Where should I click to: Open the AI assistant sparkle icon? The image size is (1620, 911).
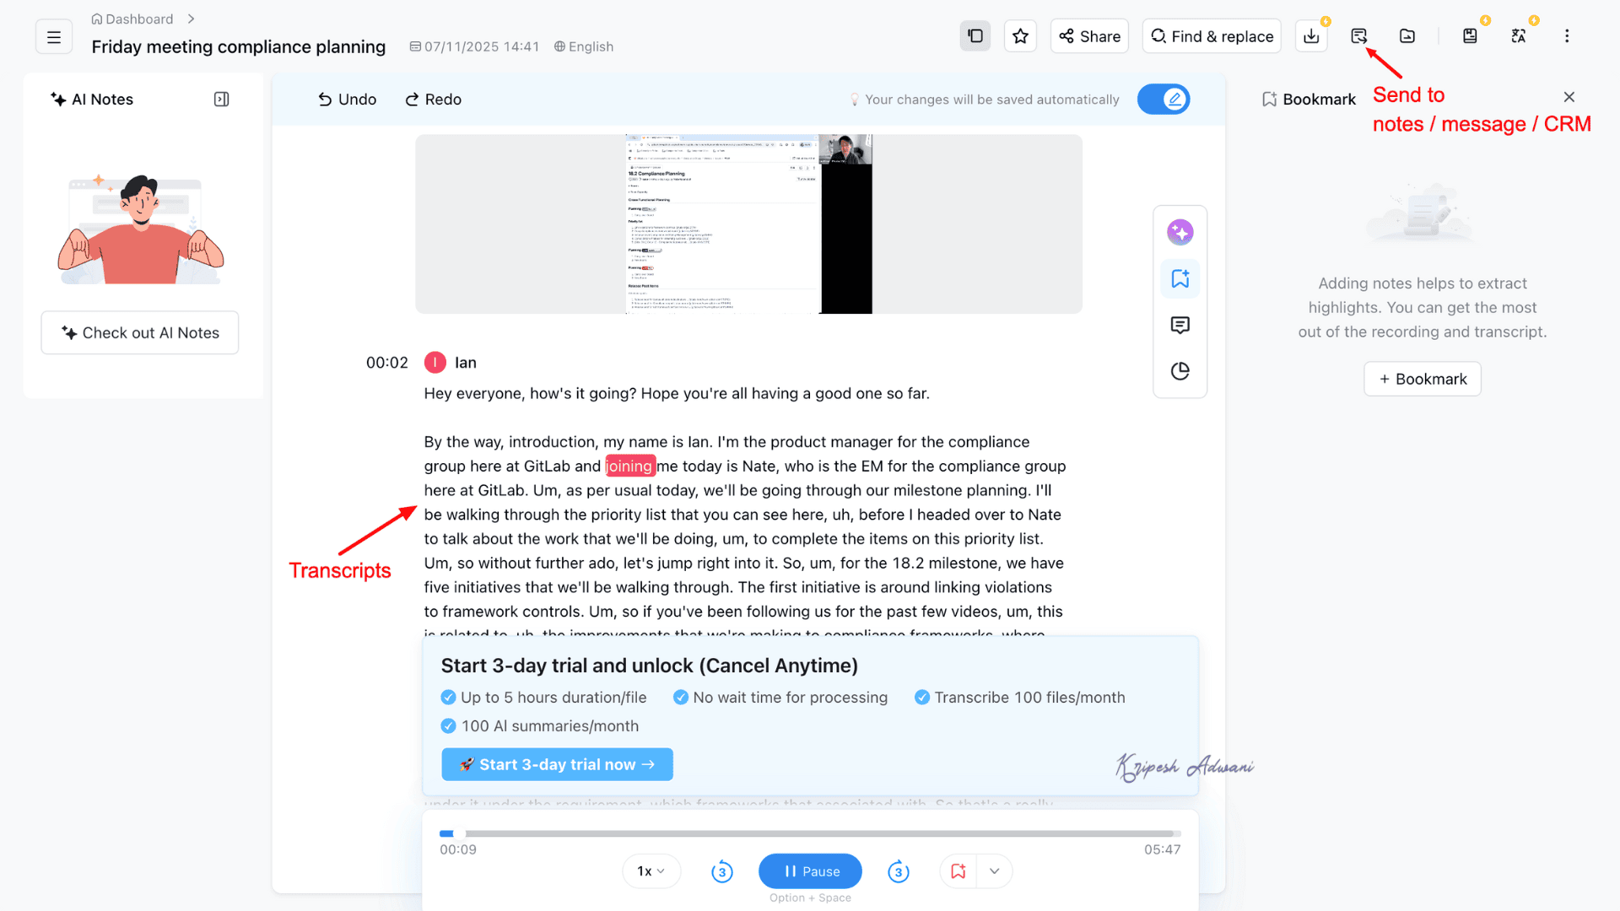tap(1180, 232)
